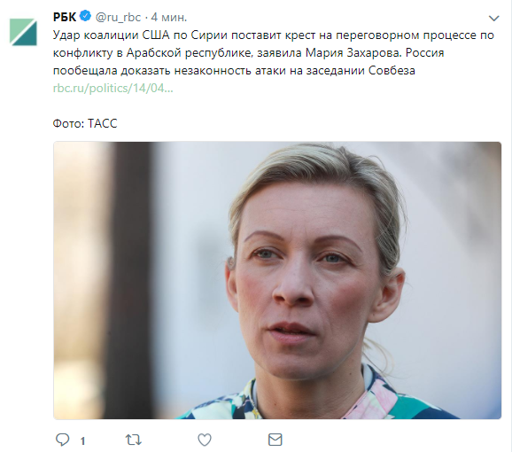Click the reply count number 1
This screenshot has height=452, width=512.
coord(83,441)
